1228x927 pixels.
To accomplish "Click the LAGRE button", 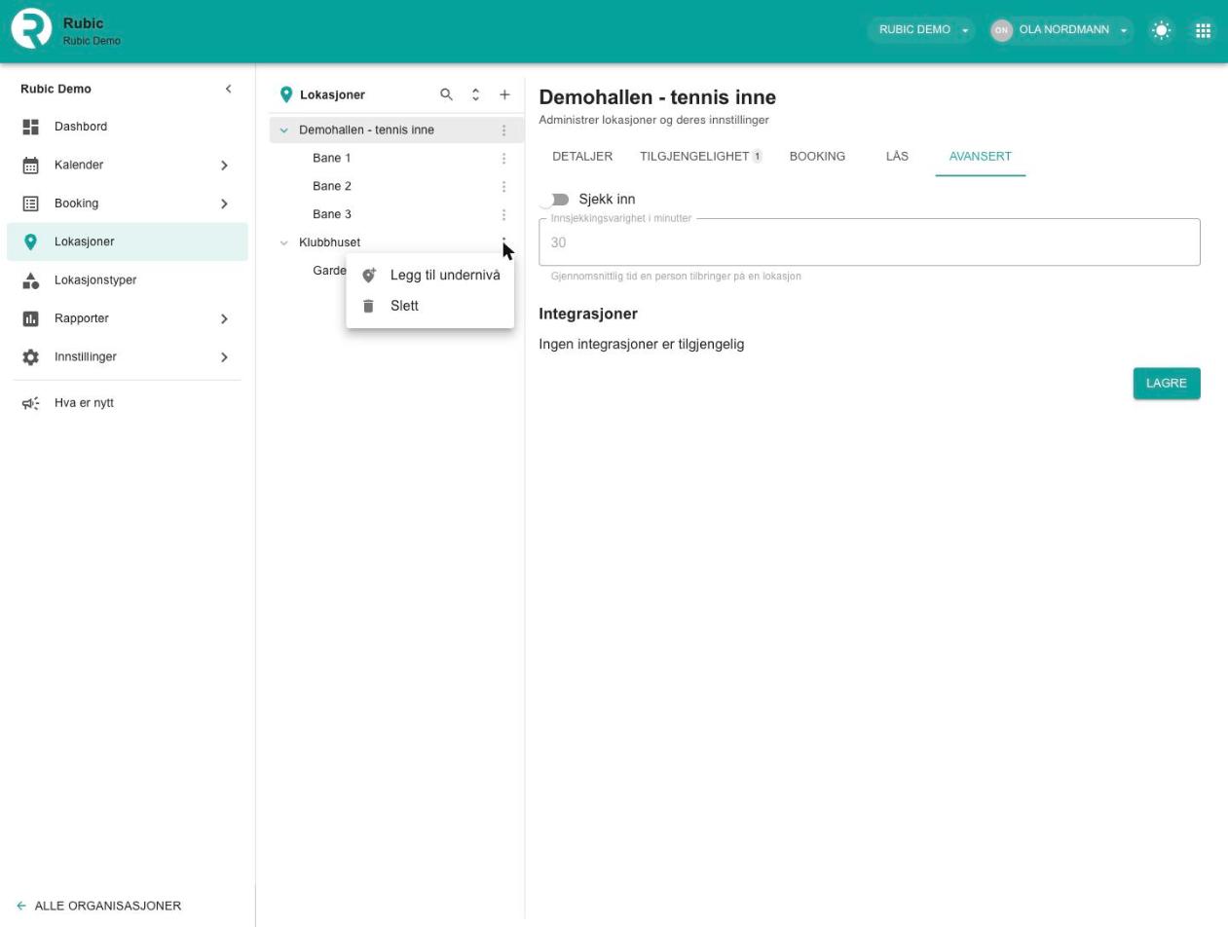I will coord(1167,384).
